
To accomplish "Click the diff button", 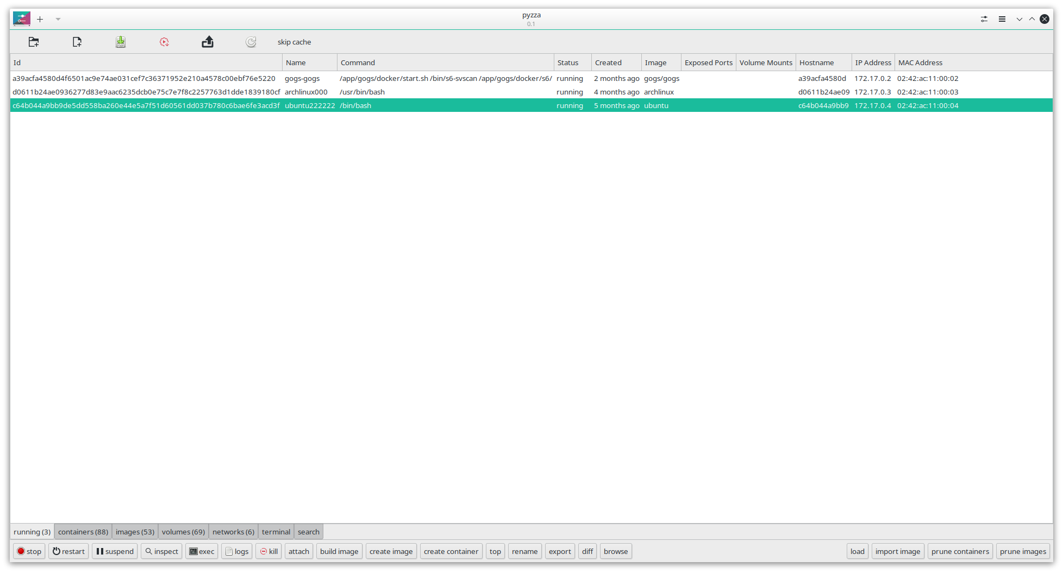I will (587, 551).
